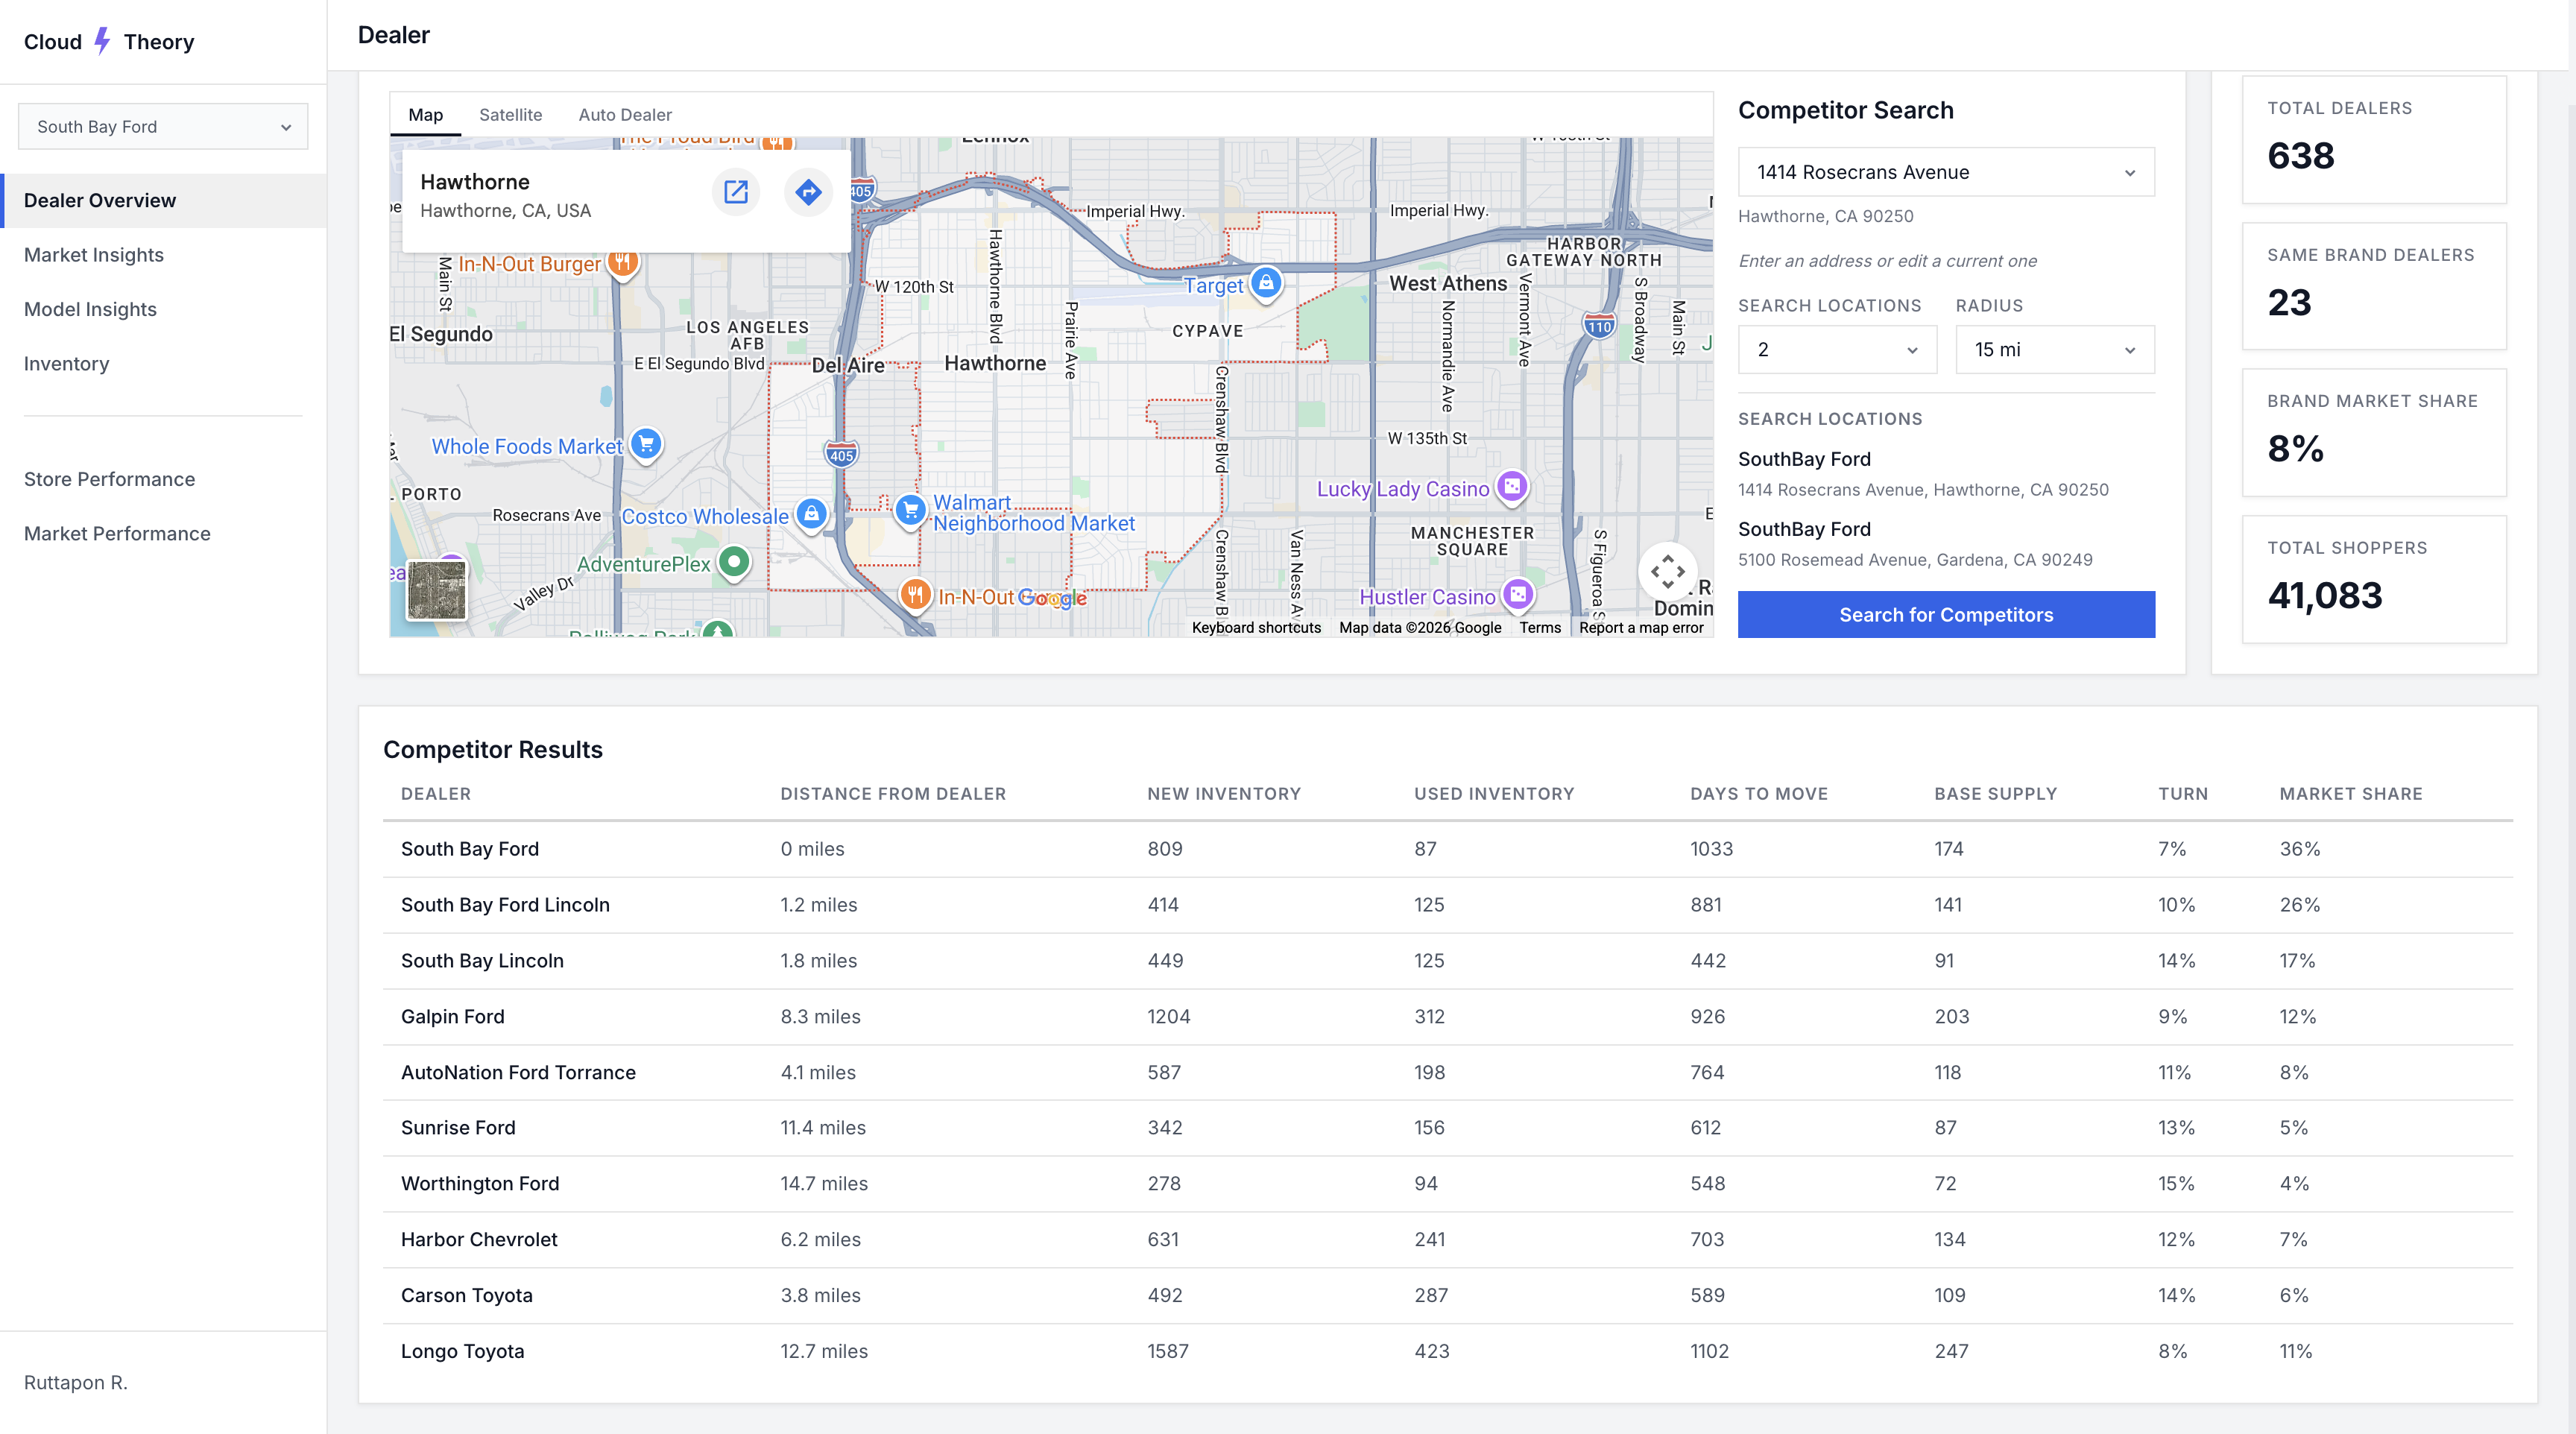Click the Market Share column header
This screenshot has height=1434, width=2576.
click(x=2351, y=794)
